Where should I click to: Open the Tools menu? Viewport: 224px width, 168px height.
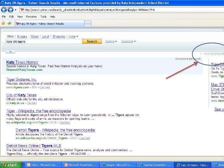coord(43,17)
